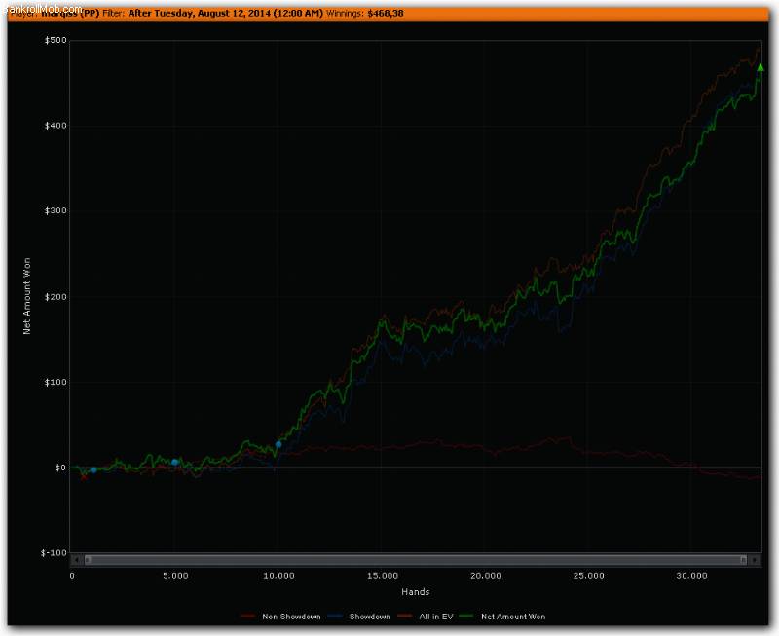Click the $-100 y-axis label
The image size is (779, 636).
pyautogui.click(x=54, y=553)
